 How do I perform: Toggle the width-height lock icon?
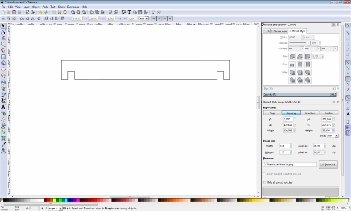point(120,19)
